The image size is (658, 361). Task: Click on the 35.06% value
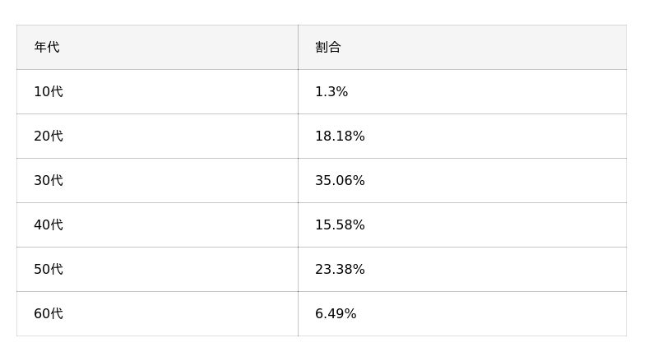(x=340, y=181)
